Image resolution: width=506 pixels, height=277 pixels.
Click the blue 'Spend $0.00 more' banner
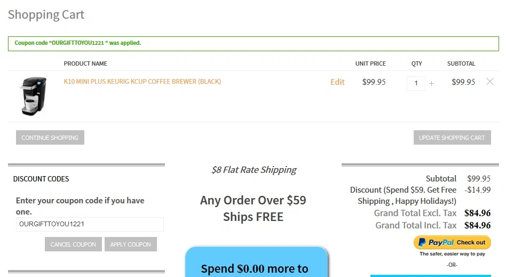point(257,262)
